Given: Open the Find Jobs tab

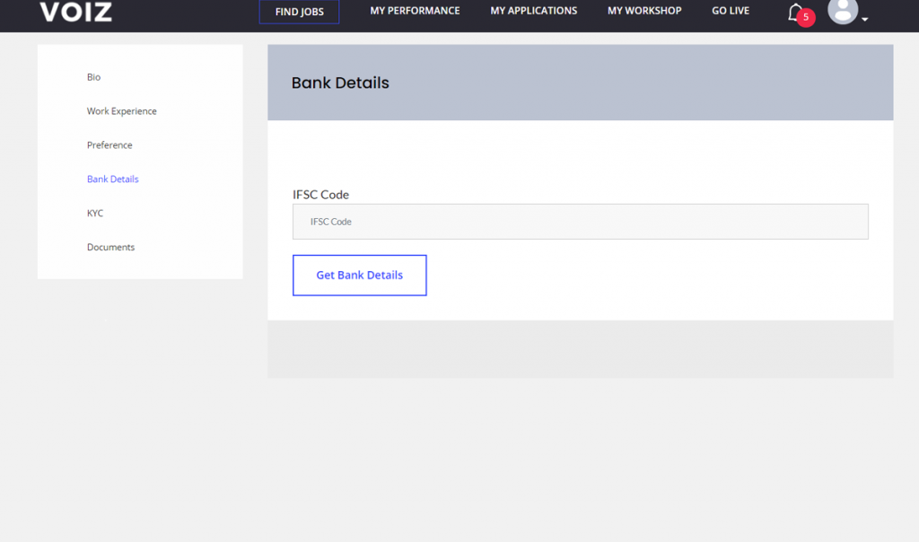Looking at the screenshot, I should tap(300, 12).
